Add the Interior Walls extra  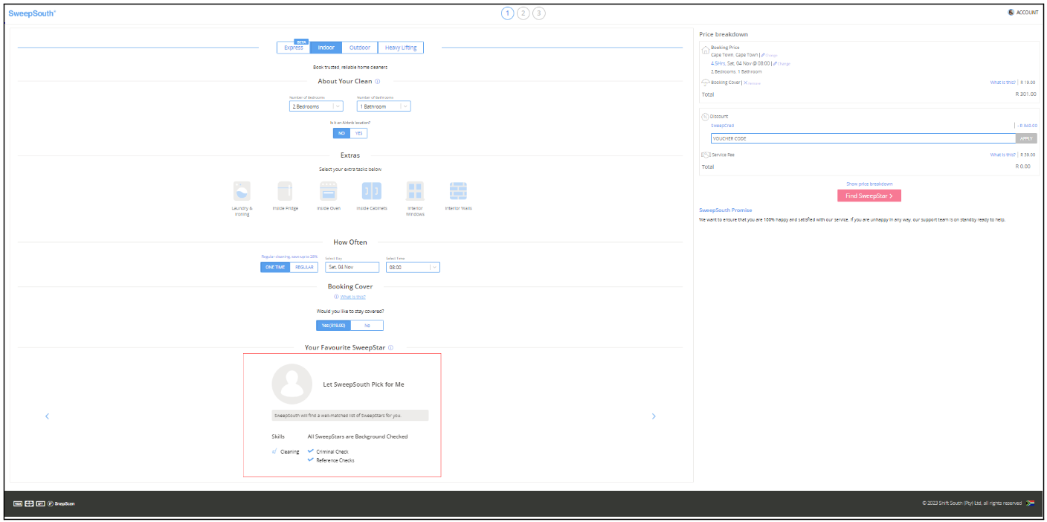[458, 191]
